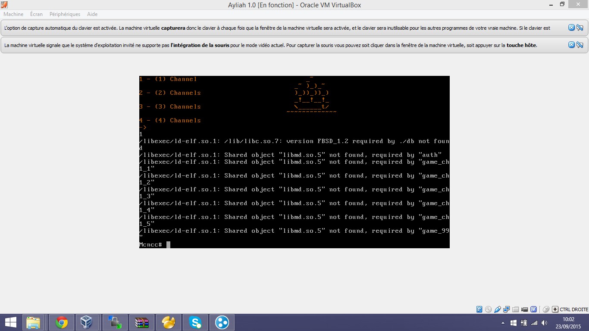Dismiss the mouse integration notification
This screenshot has height=331, width=589.
(x=571, y=45)
